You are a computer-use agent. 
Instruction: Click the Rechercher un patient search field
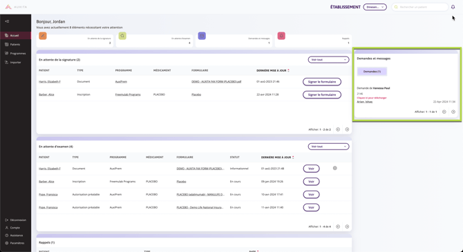pyautogui.click(x=420, y=7)
